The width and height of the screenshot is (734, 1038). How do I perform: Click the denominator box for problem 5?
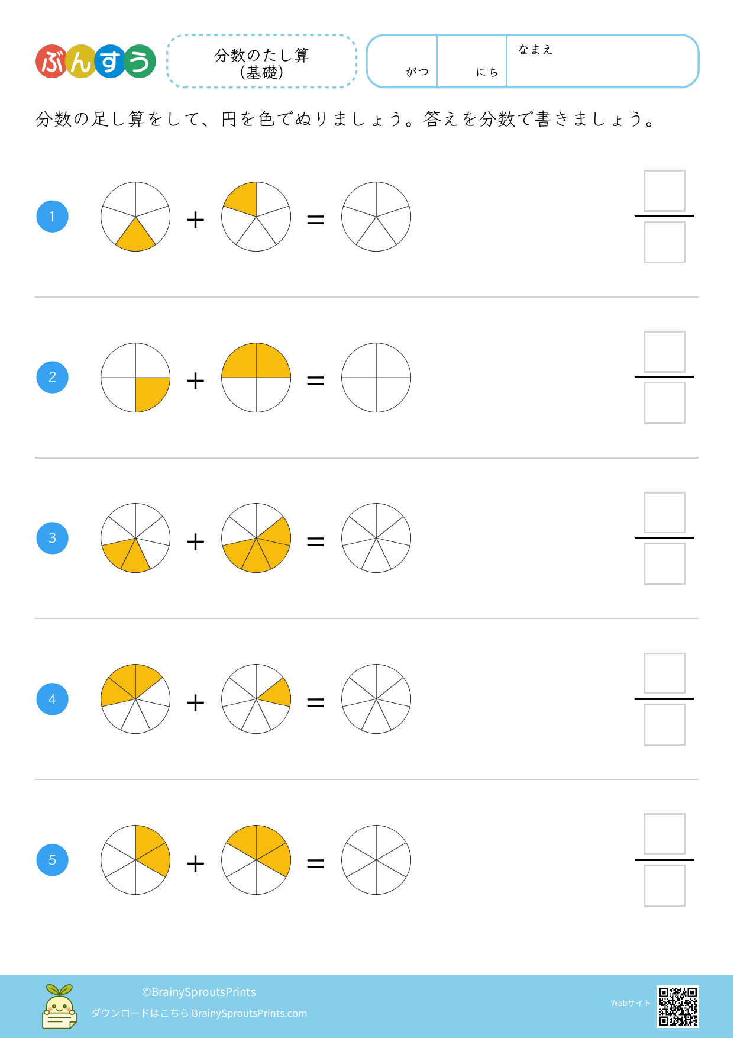(x=664, y=885)
